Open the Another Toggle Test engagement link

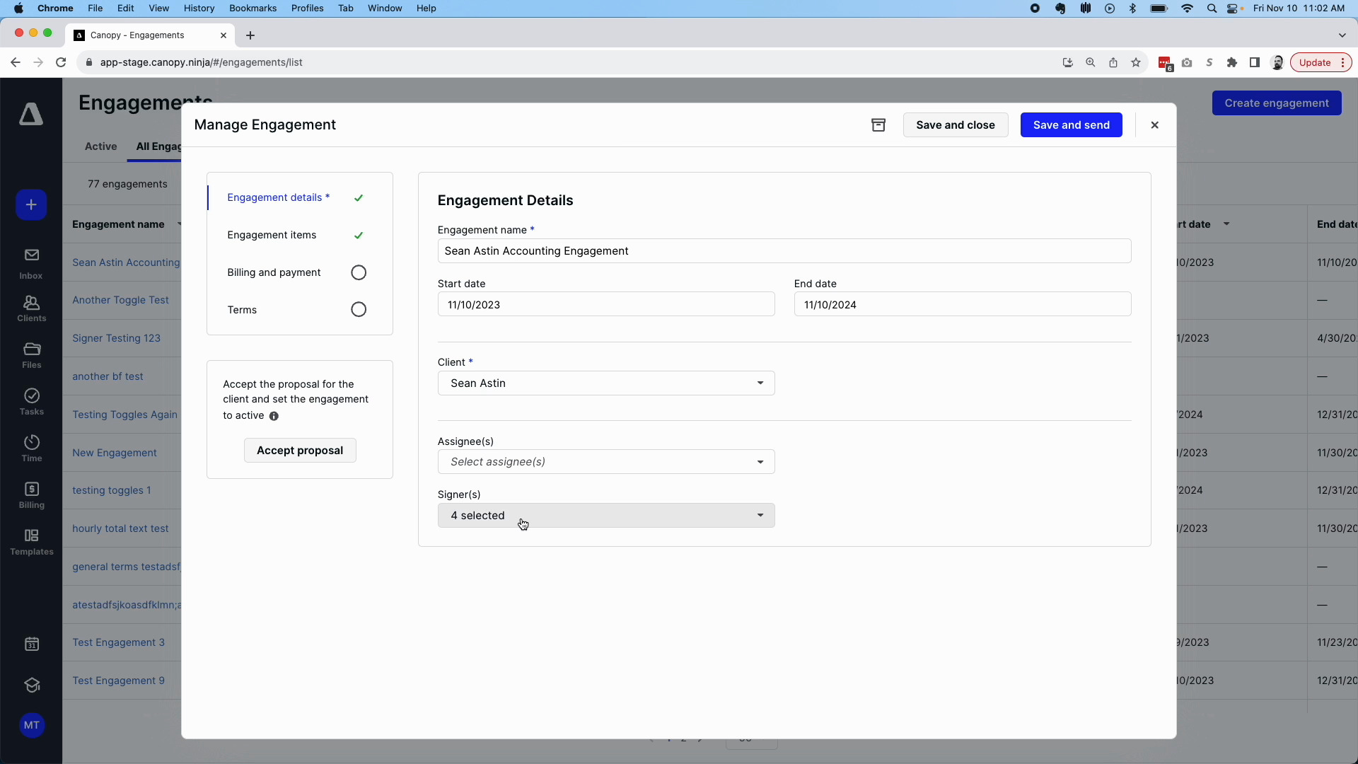[120, 300]
